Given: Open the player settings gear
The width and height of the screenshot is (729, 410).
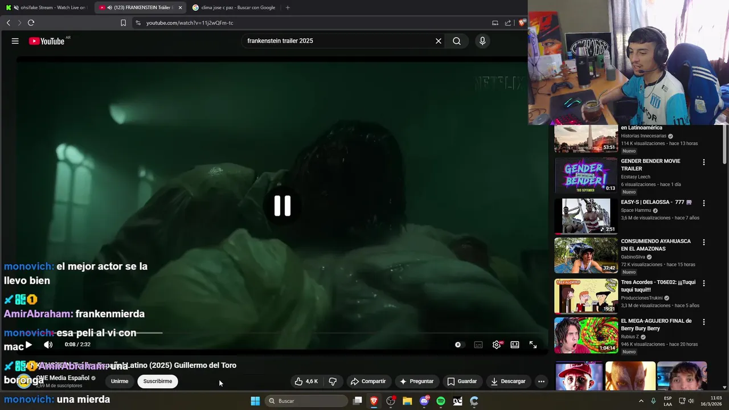Looking at the screenshot, I should pos(497,345).
